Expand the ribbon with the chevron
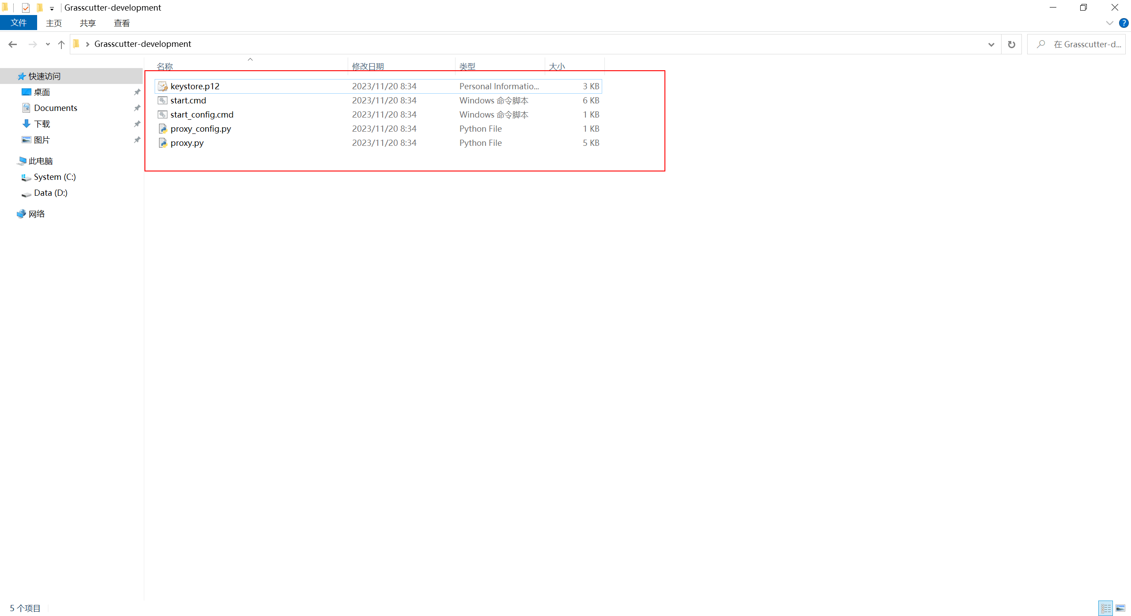The height and width of the screenshot is (616, 1131). [x=1109, y=23]
